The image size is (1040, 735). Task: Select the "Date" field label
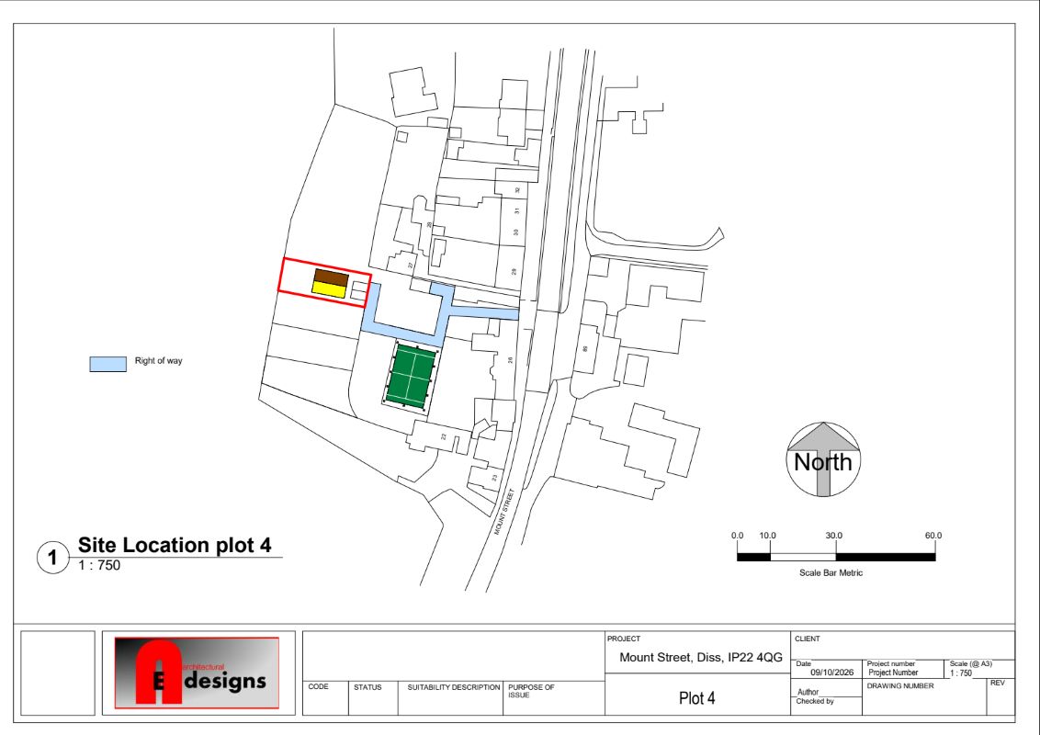(803, 663)
